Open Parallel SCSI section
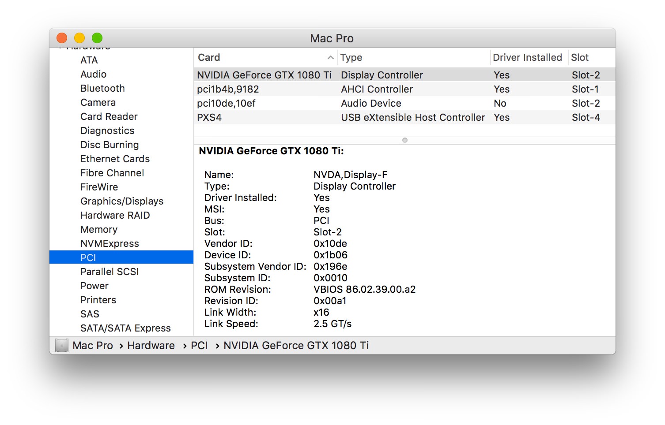The width and height of the screenshot is (665, 425). tap(110, 272)
